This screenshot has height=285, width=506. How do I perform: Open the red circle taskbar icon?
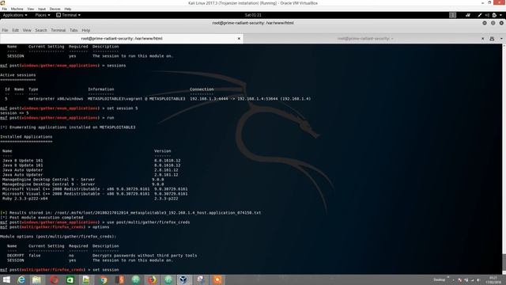click(54, 279)
